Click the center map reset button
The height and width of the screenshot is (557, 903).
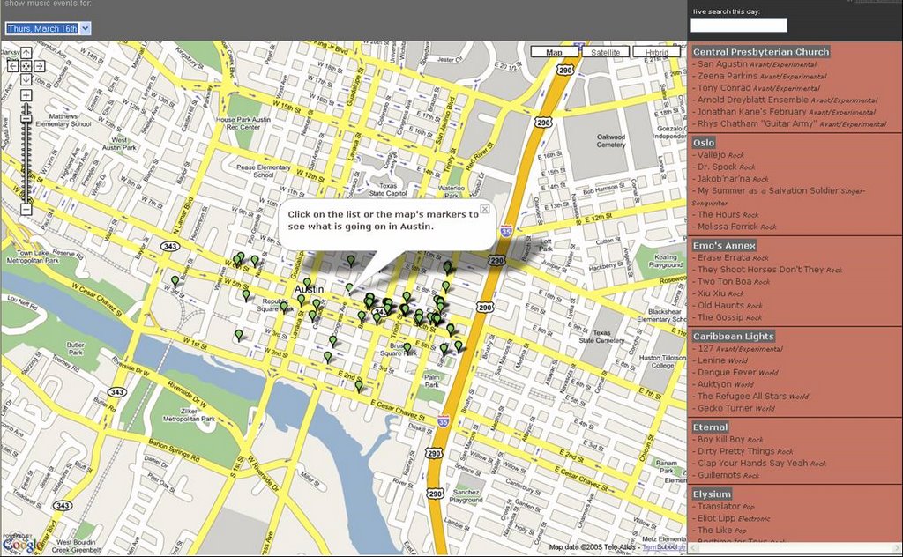[x=26, y=66]
